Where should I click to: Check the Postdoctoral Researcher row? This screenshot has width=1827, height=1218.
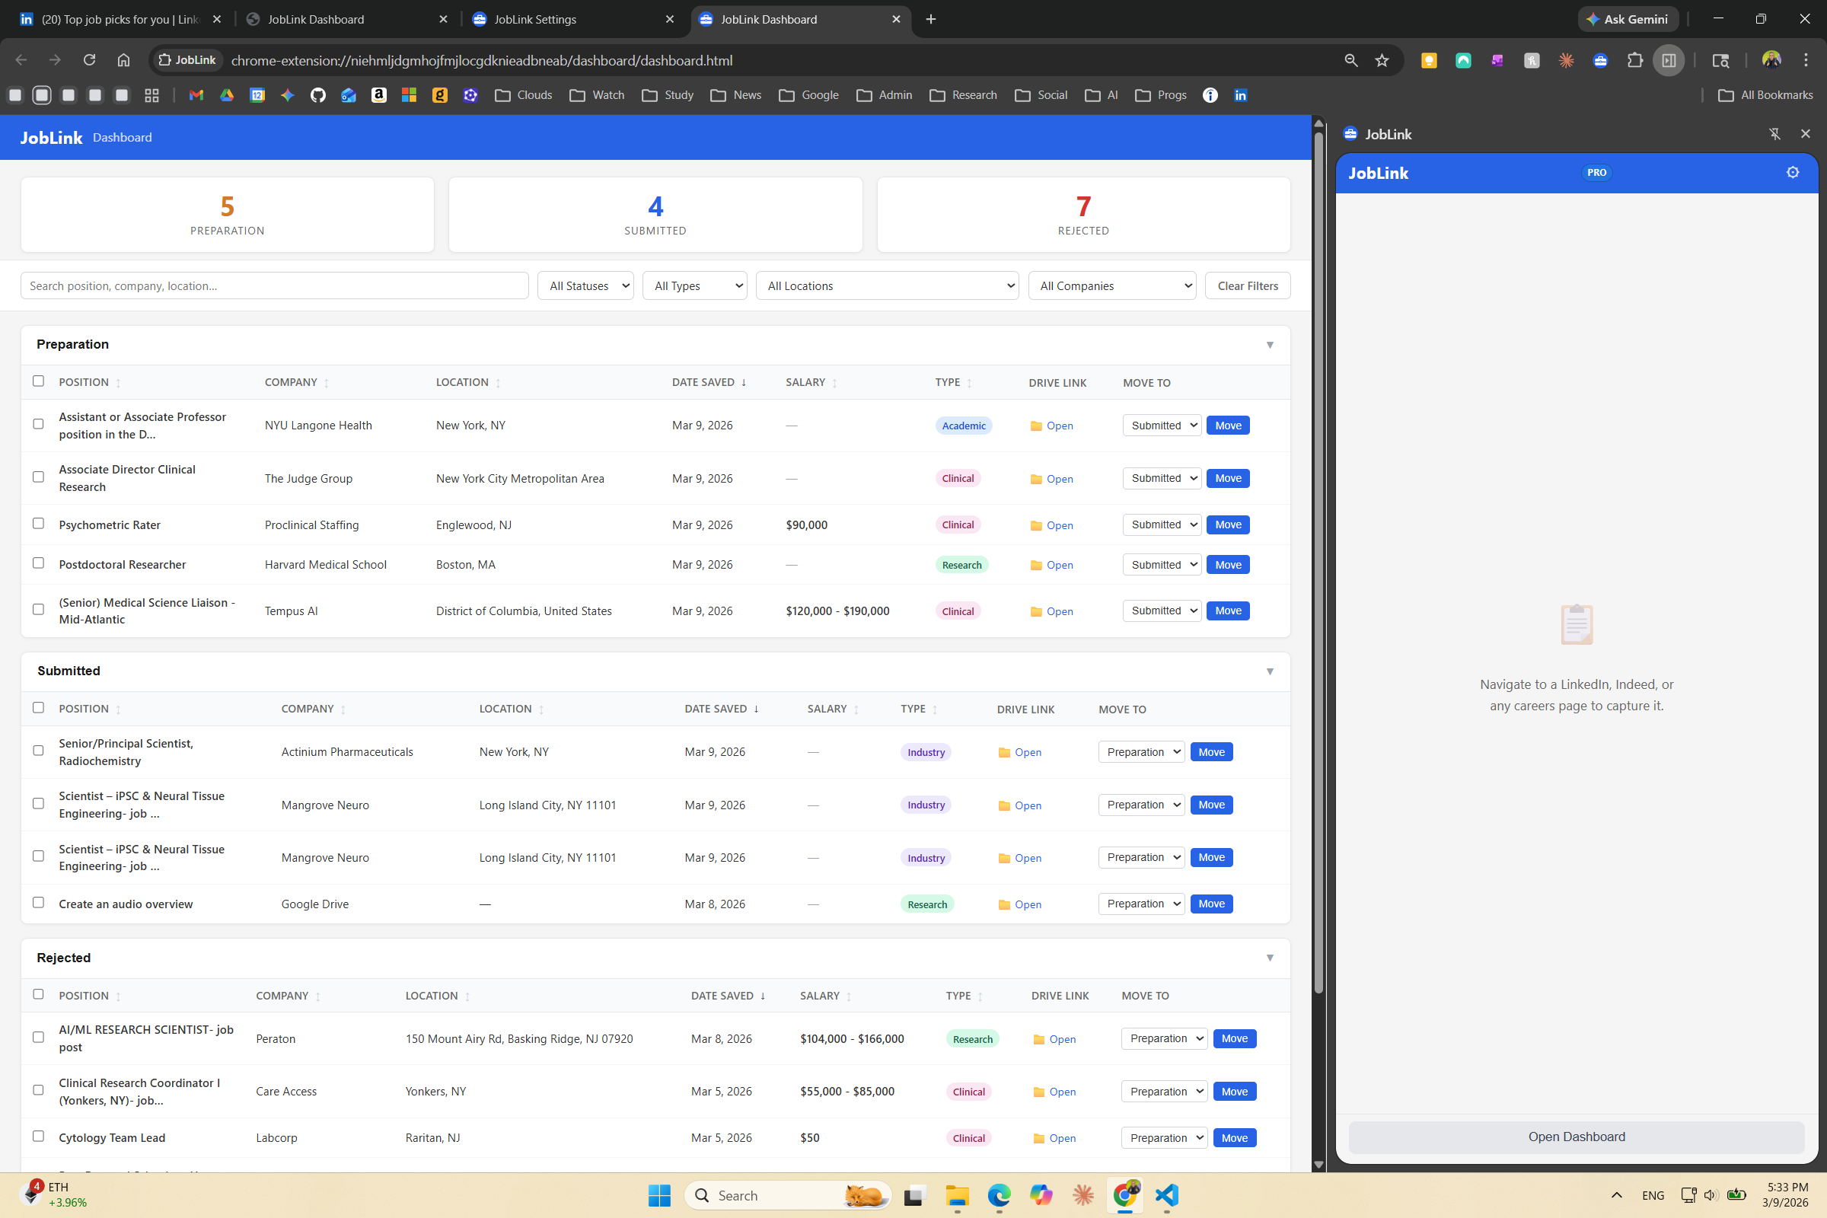[38, 563]
